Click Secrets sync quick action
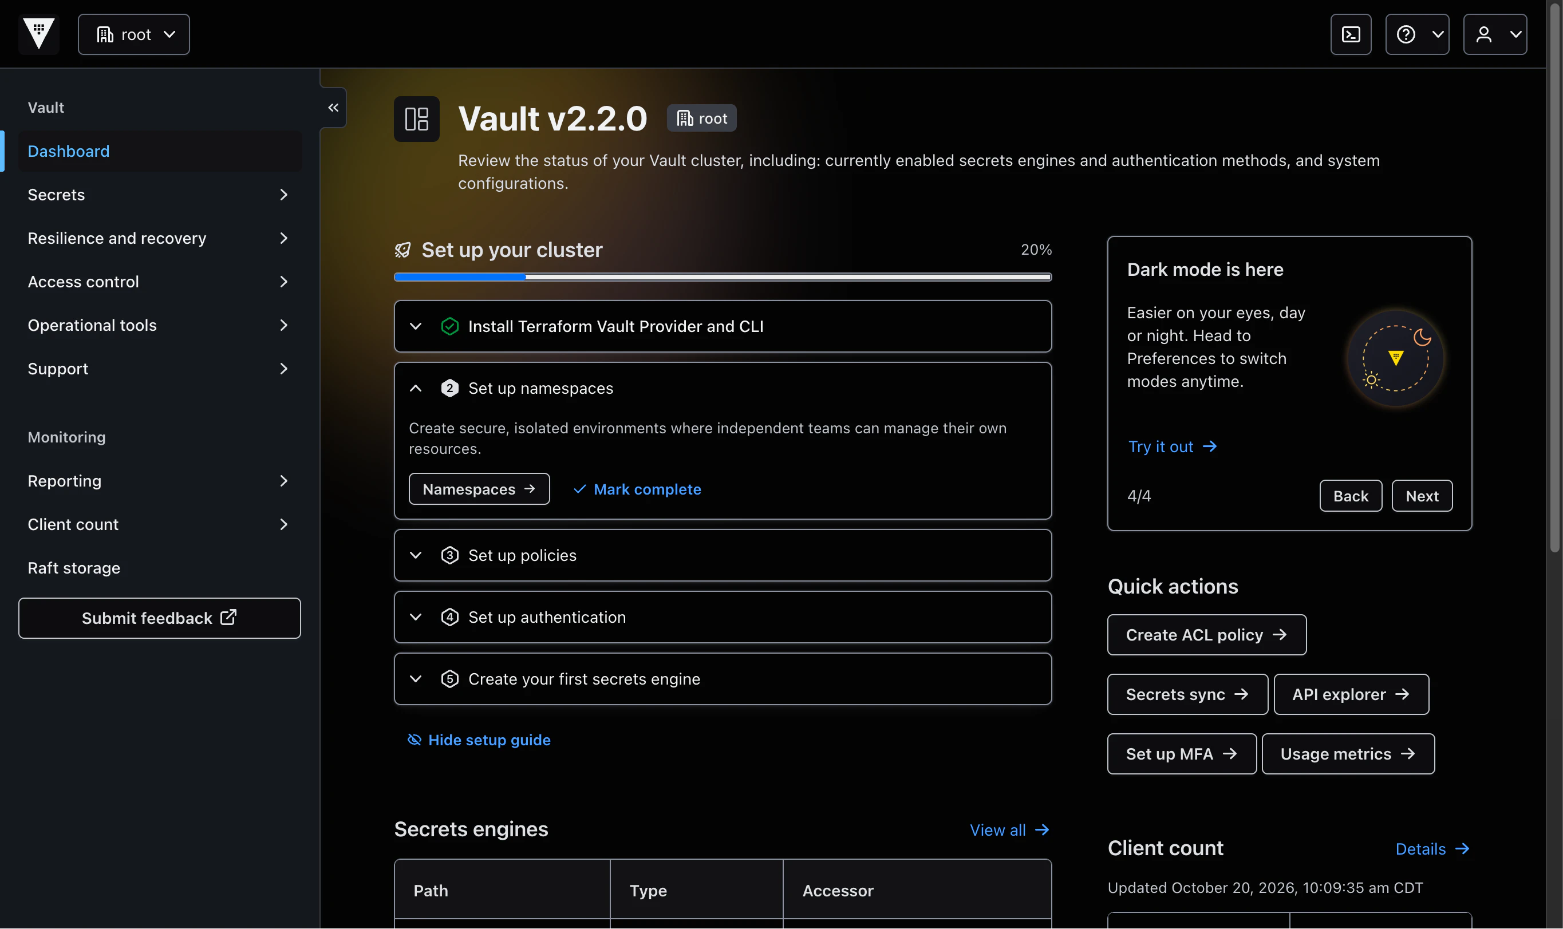Viewport: 1563px width, 929px height. pyautogui.click(x=1187, y=695)
